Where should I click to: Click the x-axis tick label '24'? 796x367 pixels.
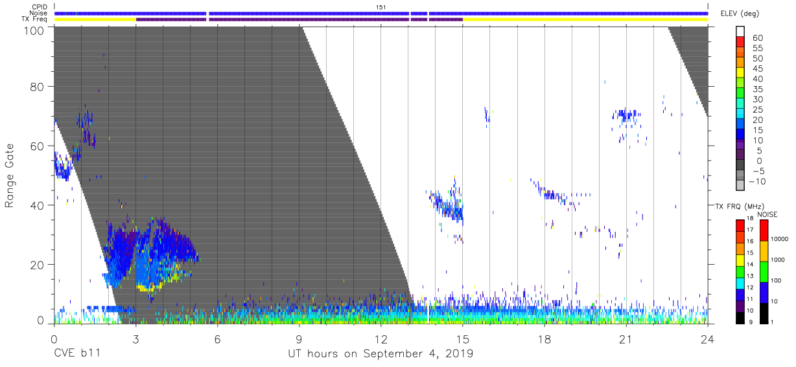[x=707, y=339]
